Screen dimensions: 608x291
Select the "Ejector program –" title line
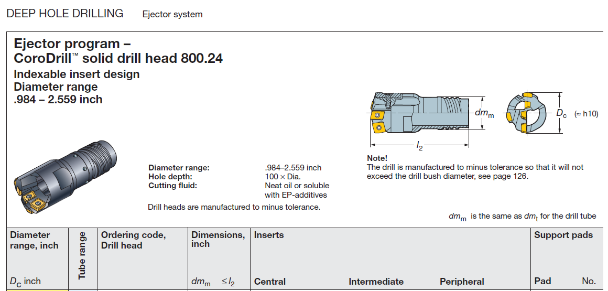(x=72, y=44)
